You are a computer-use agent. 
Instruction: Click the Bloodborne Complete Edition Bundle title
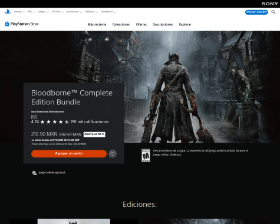tap(72, 97)
